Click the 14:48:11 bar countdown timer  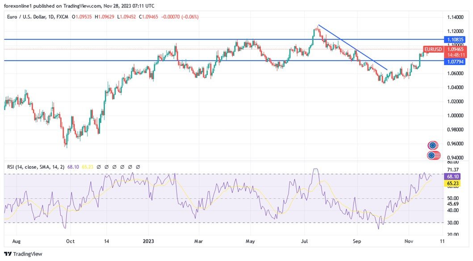[x=455, y=55]
